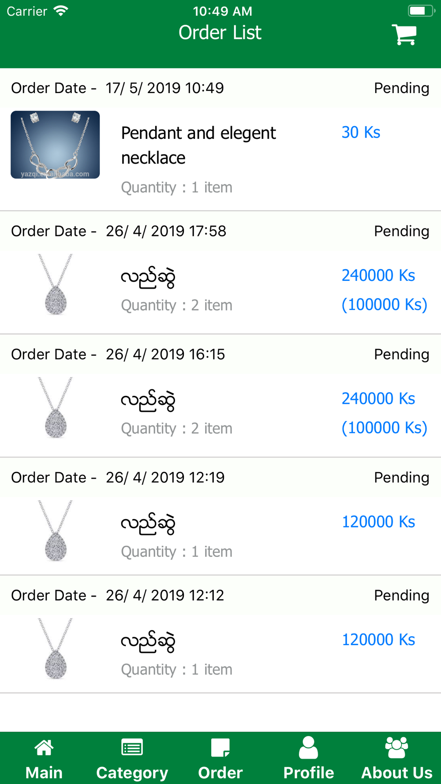Open the blue necklace product thumbnail
This screenshot has width=441, height=784.
point(55,145)
